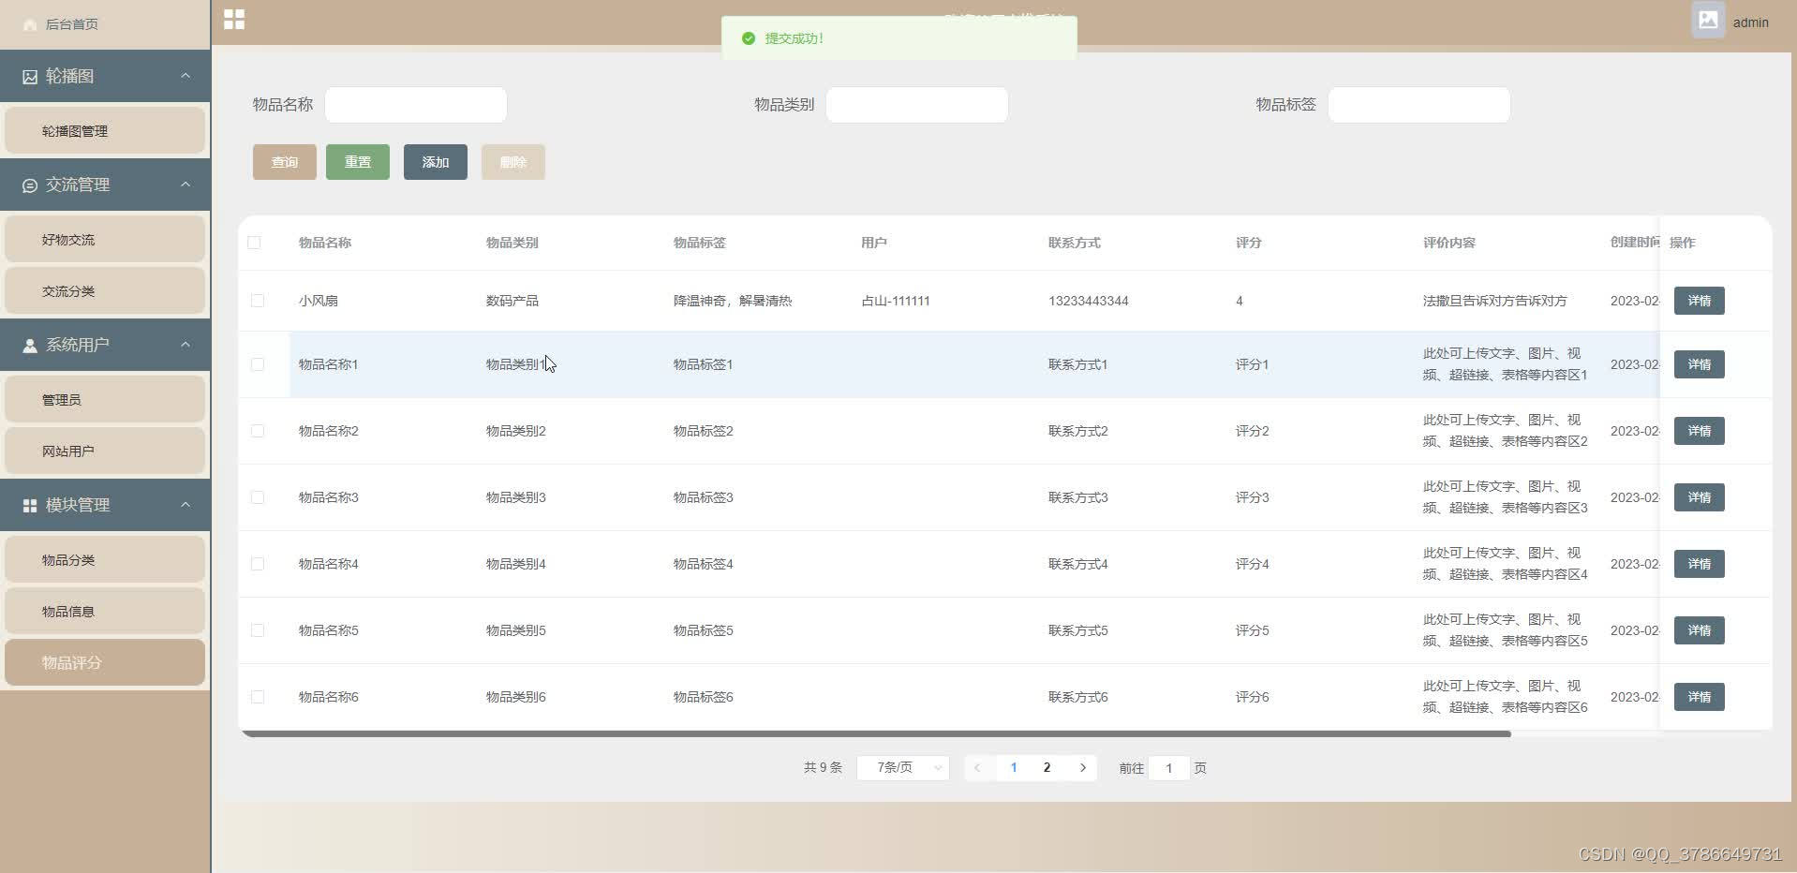Open 详情 for row 物品名称2

pos(1700,431)
